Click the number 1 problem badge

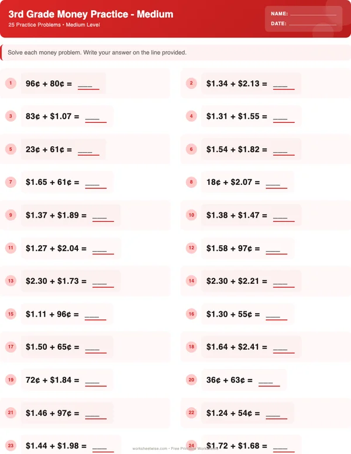(11, 83)
